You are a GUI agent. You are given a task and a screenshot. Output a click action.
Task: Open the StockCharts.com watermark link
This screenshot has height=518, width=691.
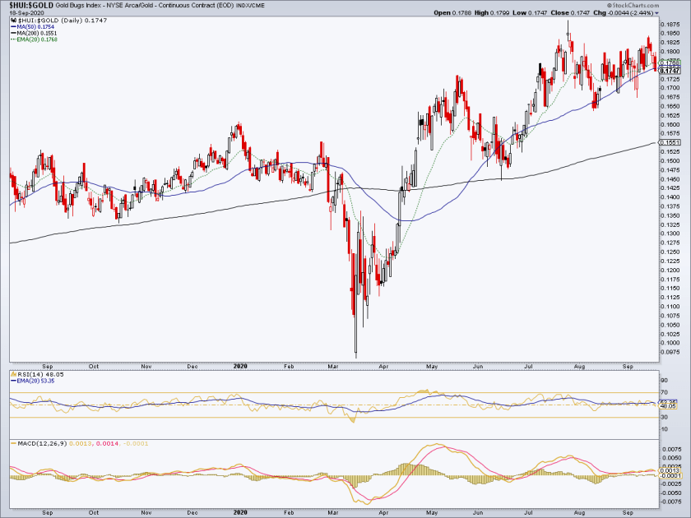tap(635, 6)
